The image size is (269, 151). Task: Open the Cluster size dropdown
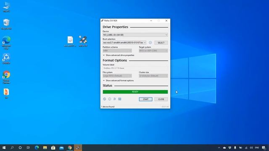point(153,75)
